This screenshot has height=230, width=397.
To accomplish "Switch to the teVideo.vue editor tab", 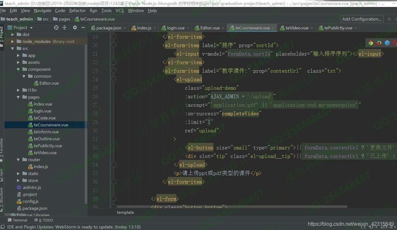I will tap(297, 28).
